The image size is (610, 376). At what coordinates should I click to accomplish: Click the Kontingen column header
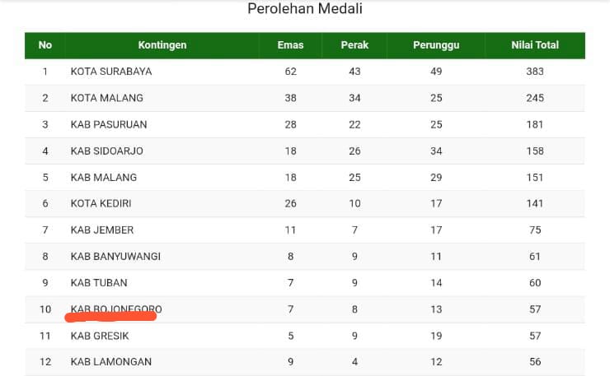pos(162,45)
